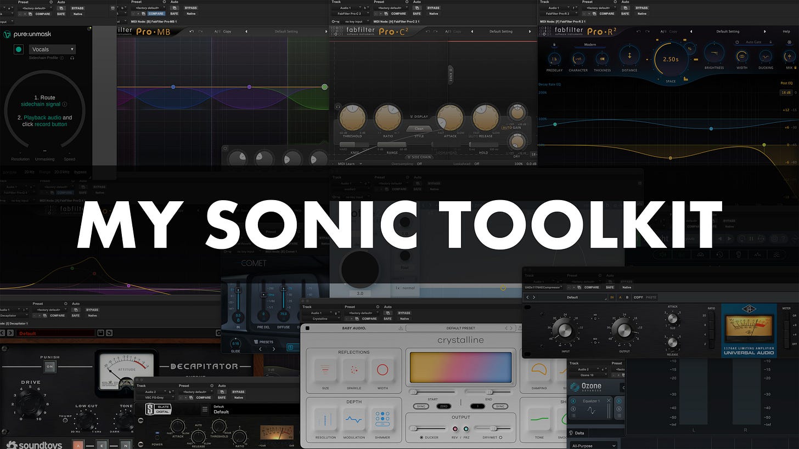Screen dimensions: 799x449
Task: Select ratio 20 on the 1176 compressor
Action: pos(712,316)
